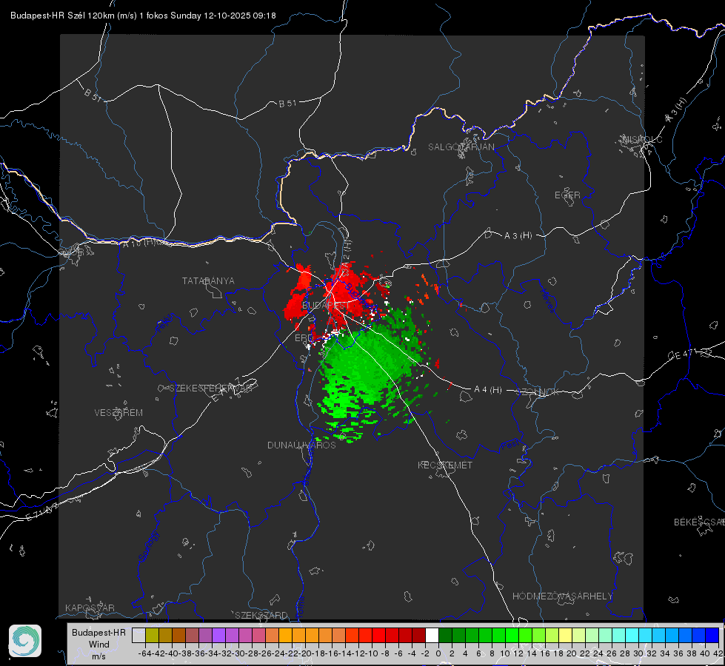Image resolution: width=725 pixels, height=666 pixels.
Task: Click the MISKOLC city label
Action: coord(642,139)
